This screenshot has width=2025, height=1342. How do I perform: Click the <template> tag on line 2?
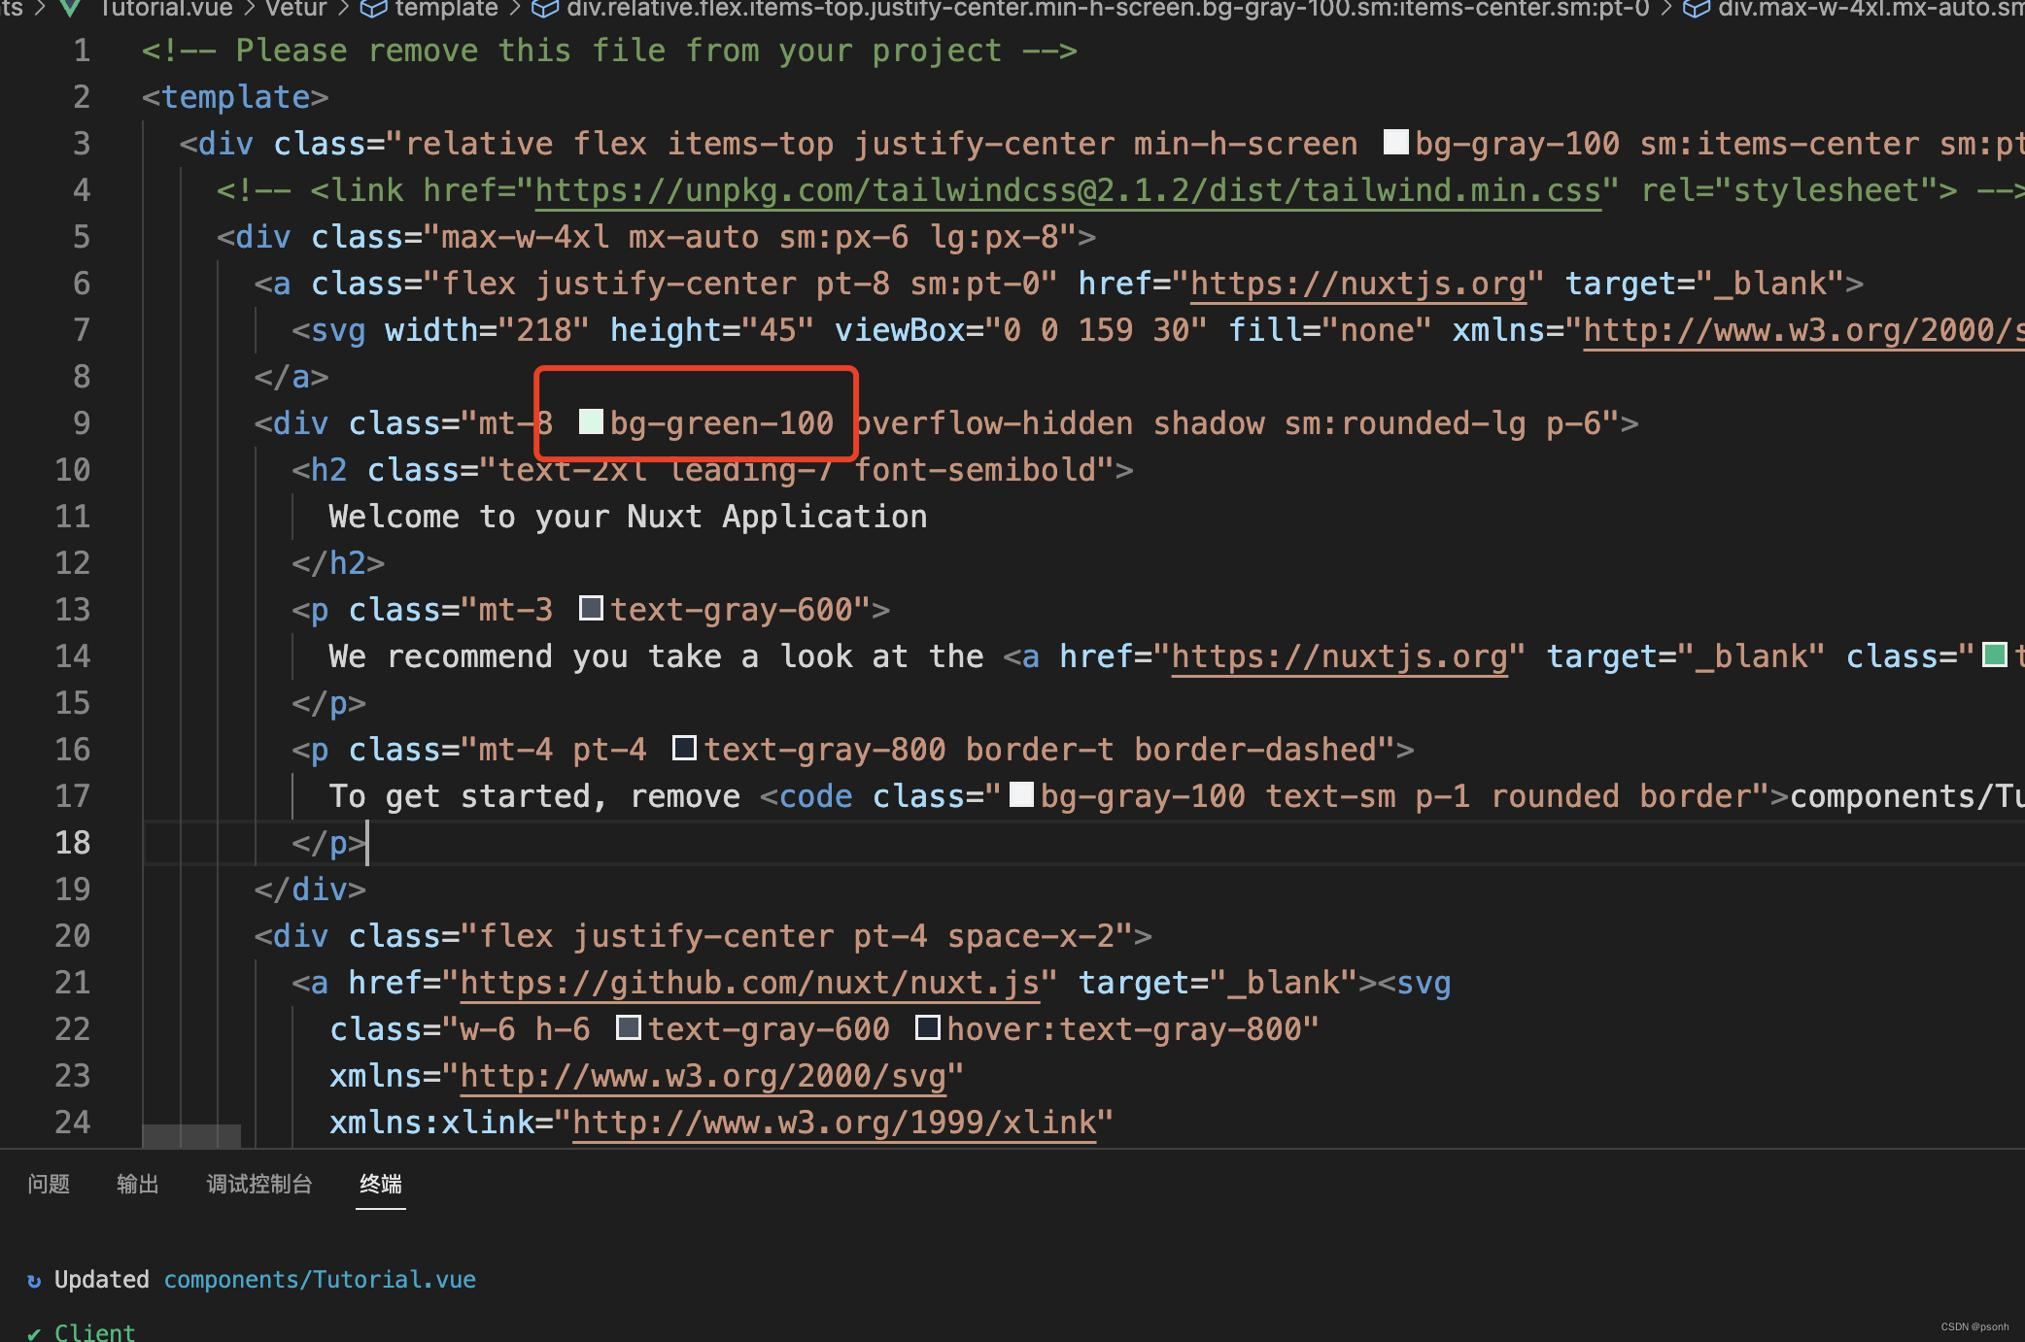235,97
